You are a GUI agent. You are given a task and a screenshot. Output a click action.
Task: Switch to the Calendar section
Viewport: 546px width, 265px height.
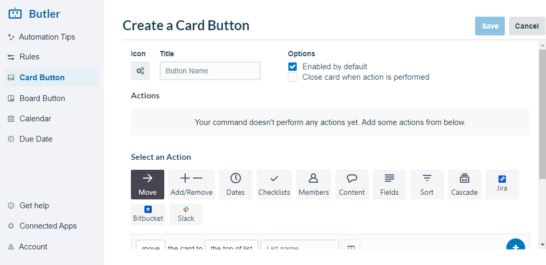click(x=35, y=119)
